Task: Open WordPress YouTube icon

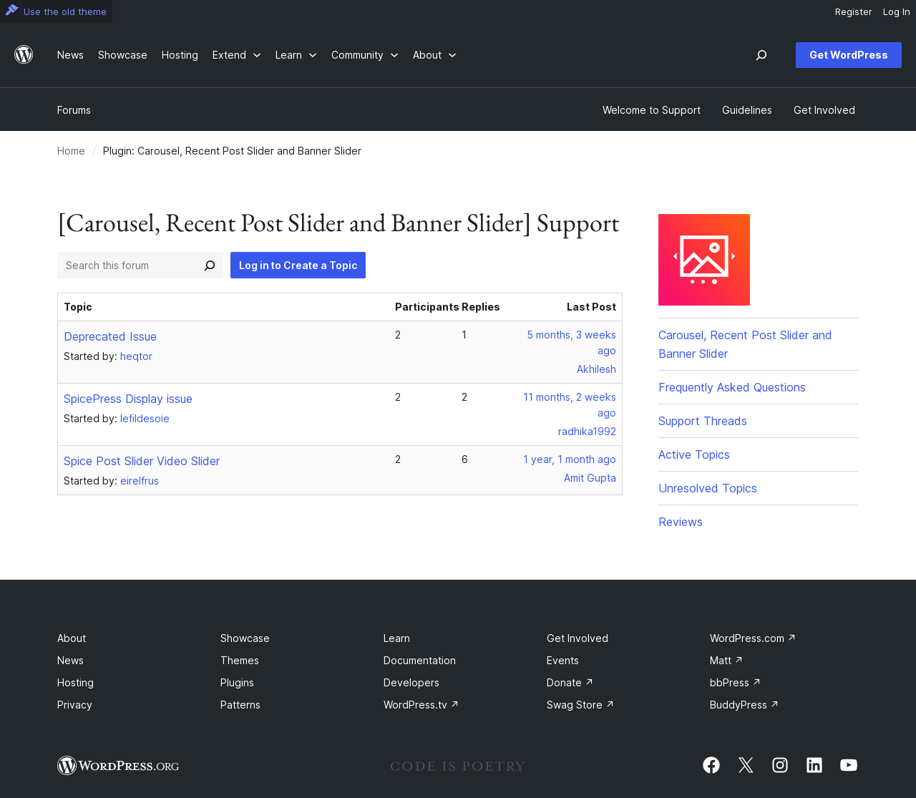Action: click(x=849, y=765)
